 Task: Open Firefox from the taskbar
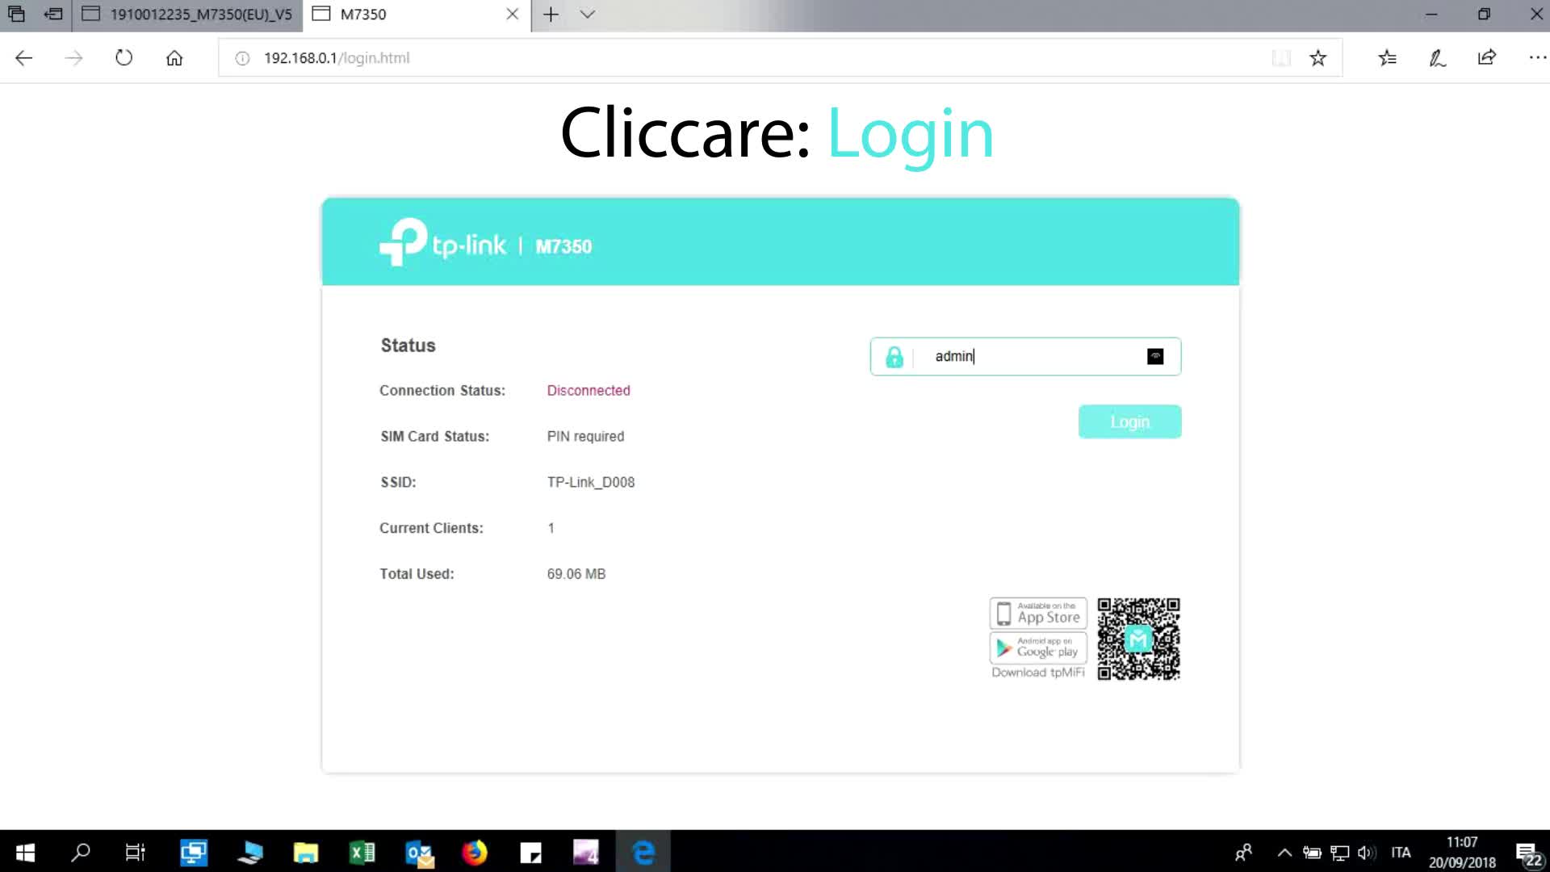click(x=475, y=853)
